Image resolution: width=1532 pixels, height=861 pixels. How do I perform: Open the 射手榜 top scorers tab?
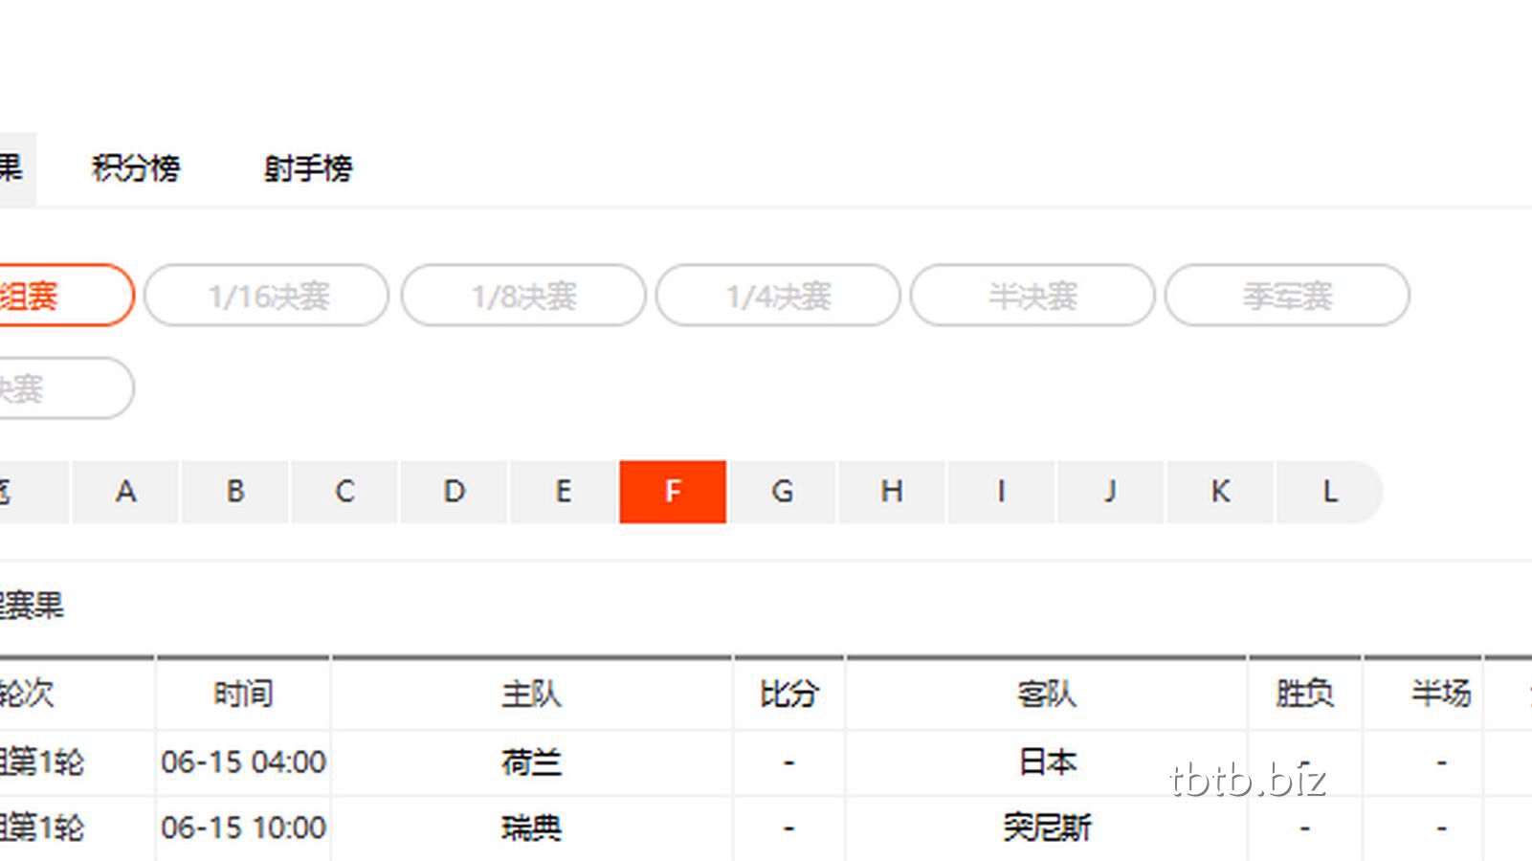pos(308,168)
